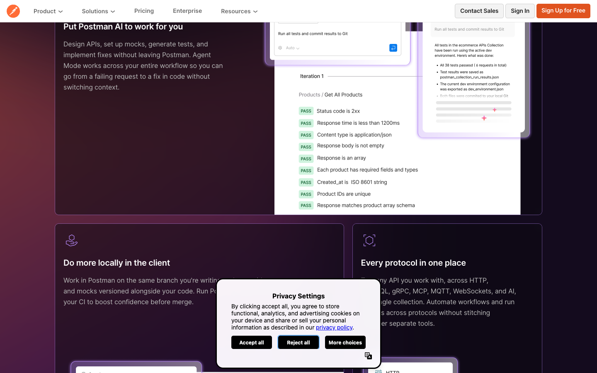Open the Enterprise page

(x=187, y=11)
